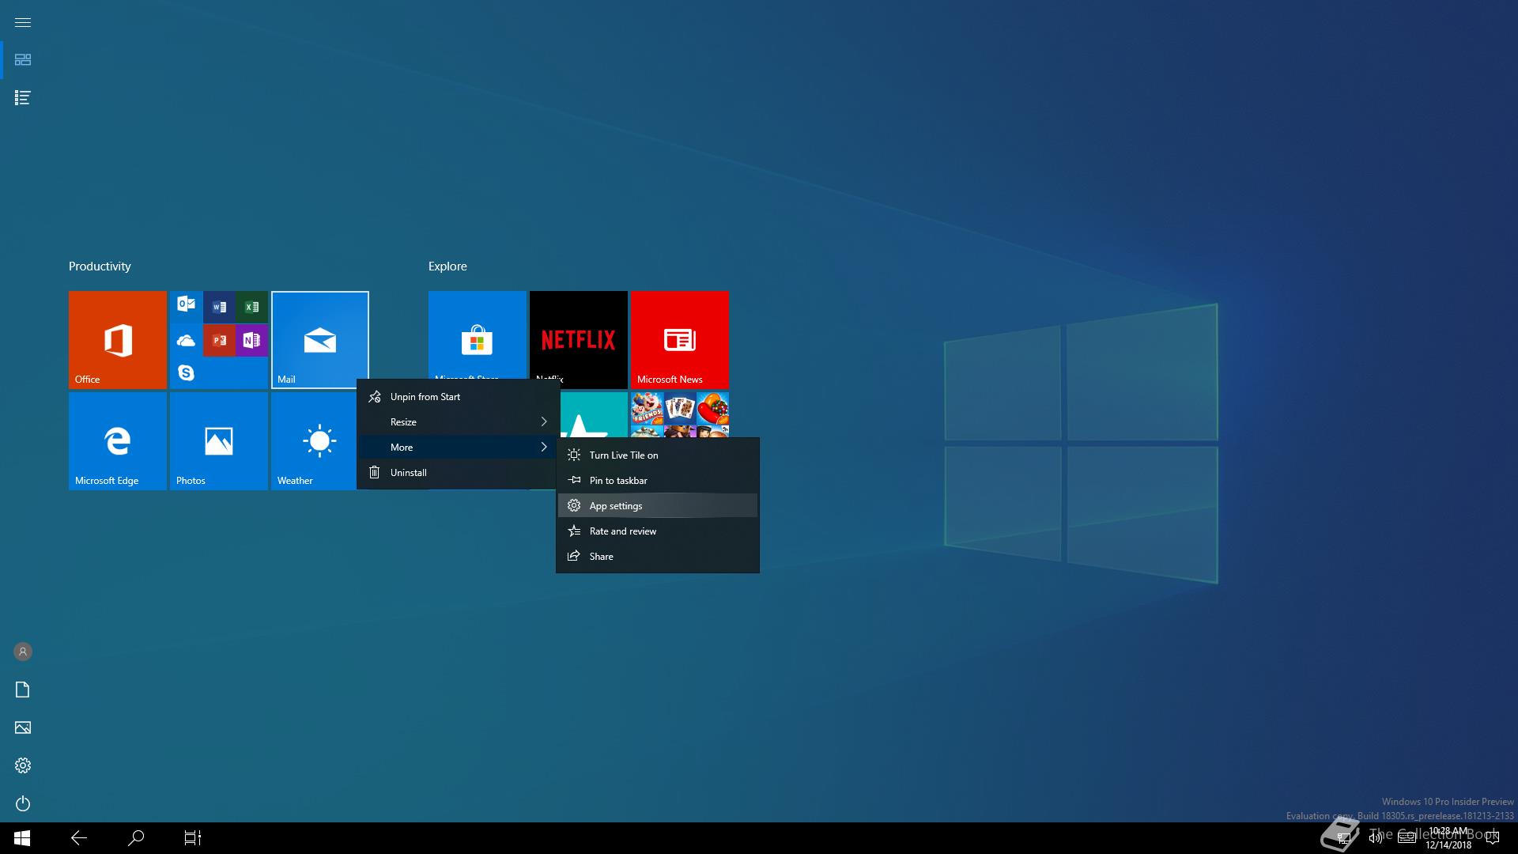Select Unpin from Start

(459, 397)
